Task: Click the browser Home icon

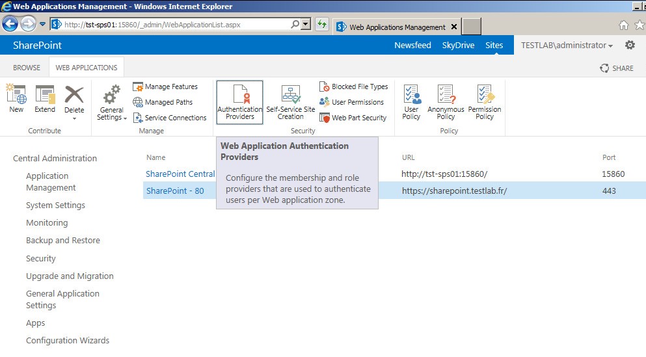Action: coord(624,25)
